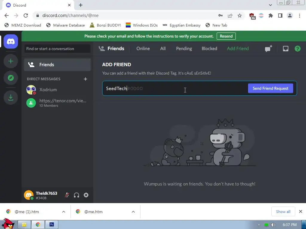This screenshot has width=306, height=229.
Task: Open Chrome three-dot menu
Action: (299, 16)
